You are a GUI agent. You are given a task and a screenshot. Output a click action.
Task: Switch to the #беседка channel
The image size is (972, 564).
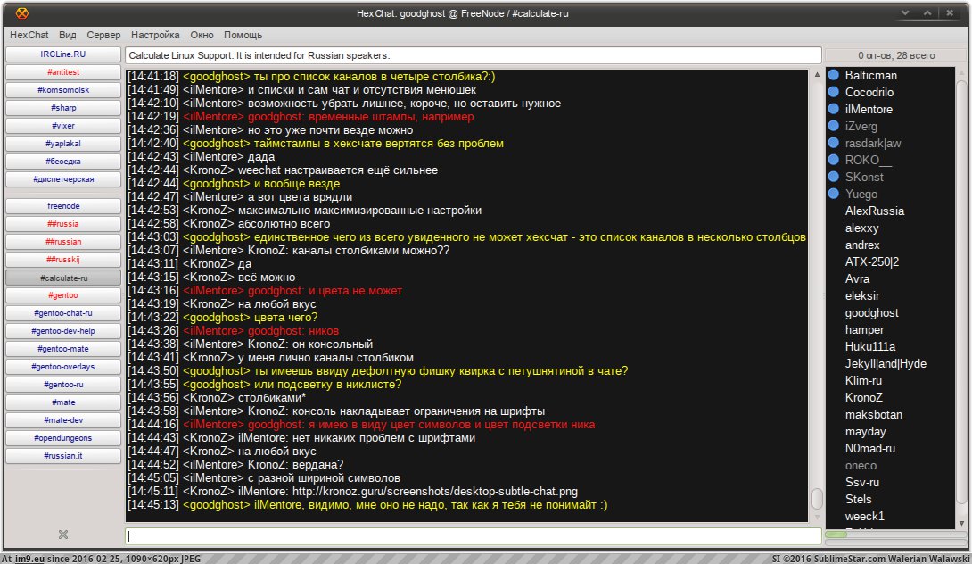tap(63, 162)
